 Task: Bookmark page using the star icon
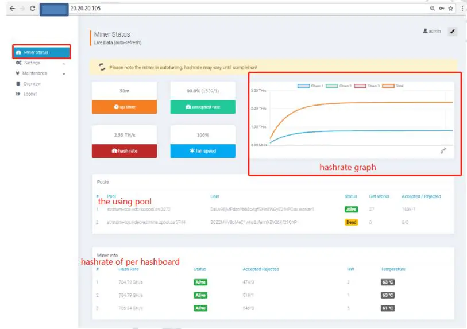(450, 9)
